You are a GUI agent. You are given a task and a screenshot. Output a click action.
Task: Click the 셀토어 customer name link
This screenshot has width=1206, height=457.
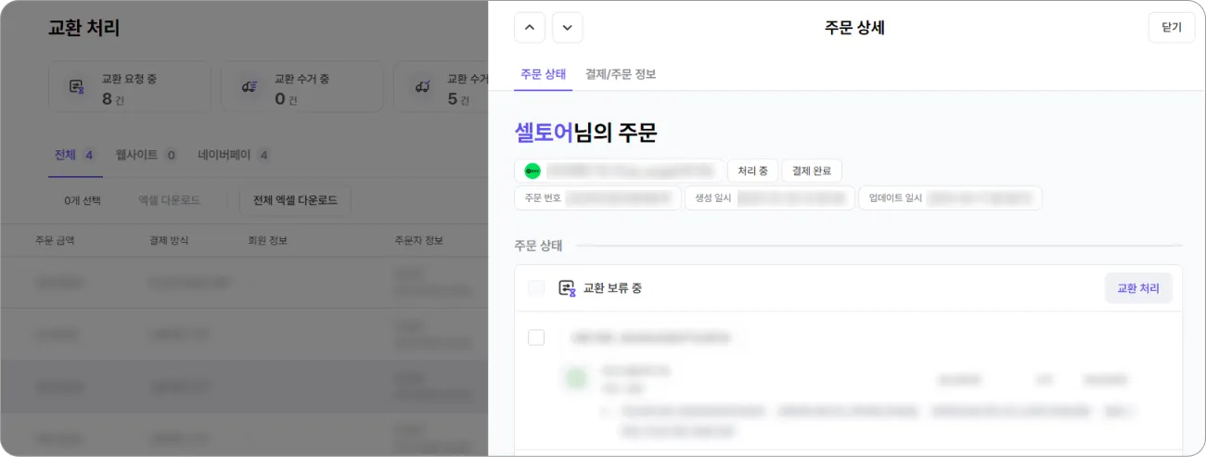coord(544,133)
